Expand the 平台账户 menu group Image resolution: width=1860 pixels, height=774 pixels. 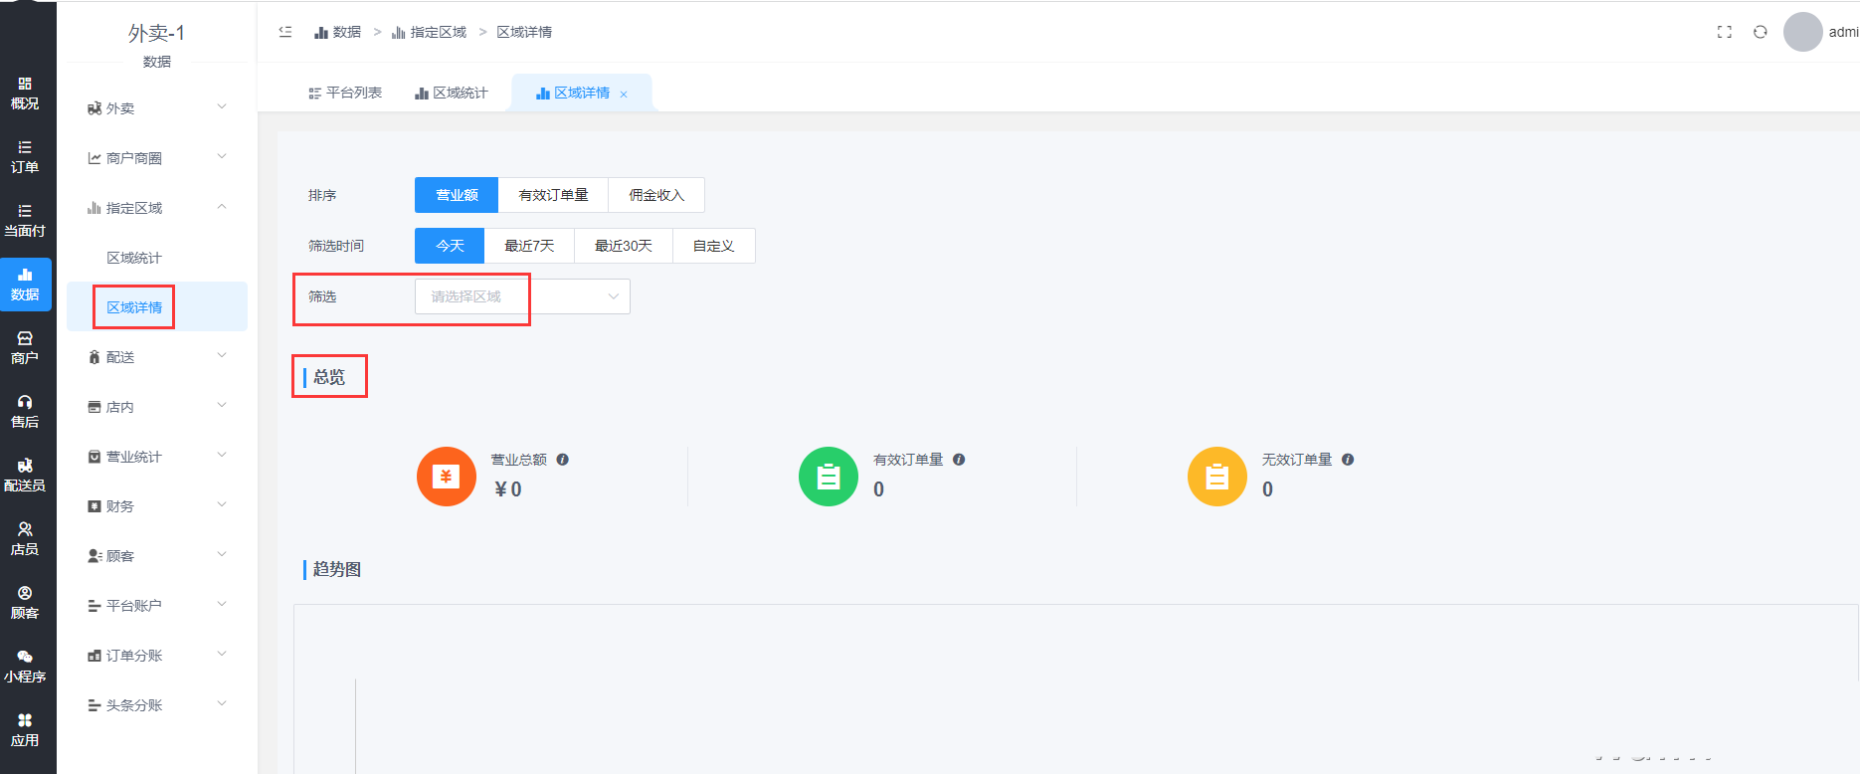pyautogui.click(x=157, y=606)
